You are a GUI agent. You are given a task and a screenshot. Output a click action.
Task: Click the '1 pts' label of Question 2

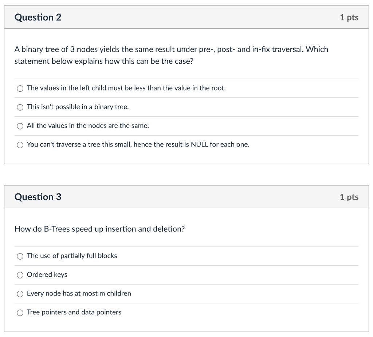(349, 17)
